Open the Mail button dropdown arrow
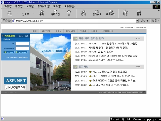Screen dimensions: 161x121 (128, 11)
